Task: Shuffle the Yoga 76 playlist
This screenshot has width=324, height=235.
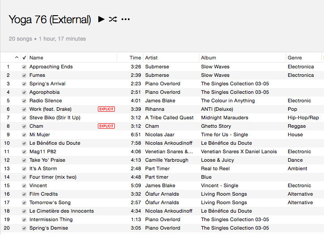Action: point(113,19)
